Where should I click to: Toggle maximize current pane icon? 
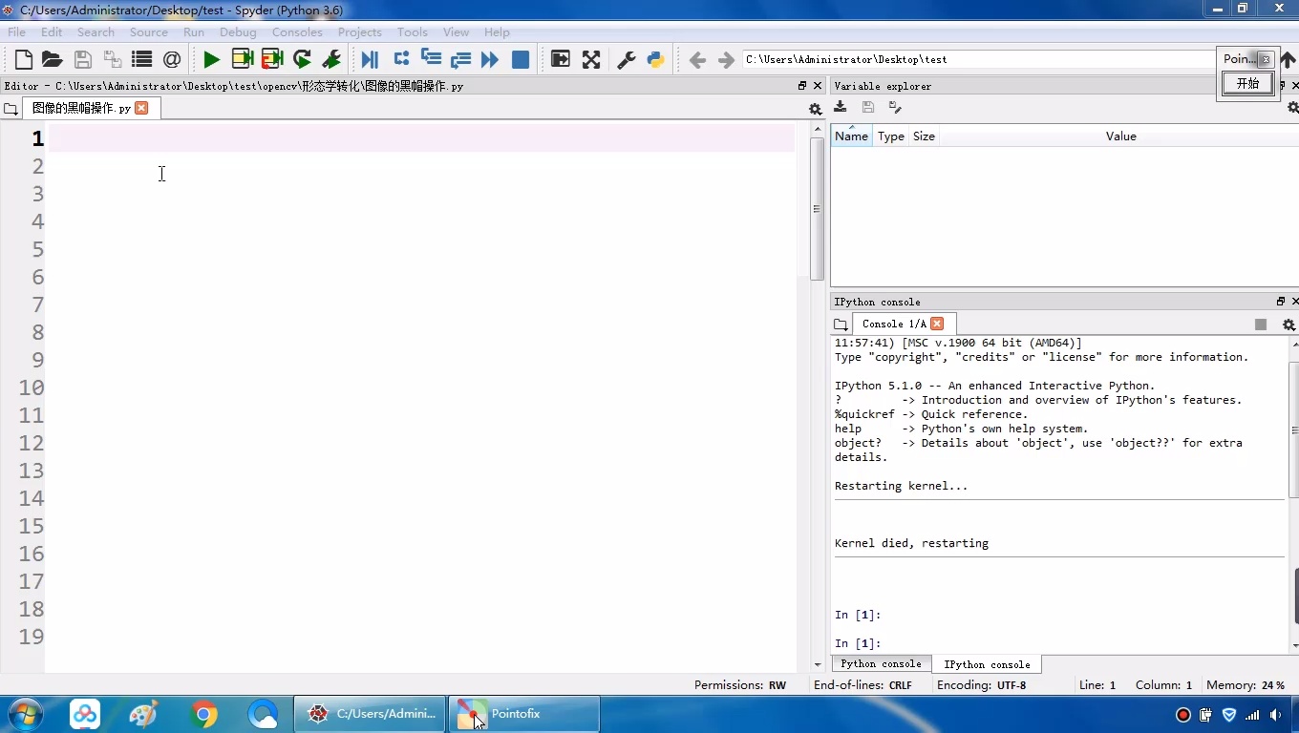coord(561,60)
